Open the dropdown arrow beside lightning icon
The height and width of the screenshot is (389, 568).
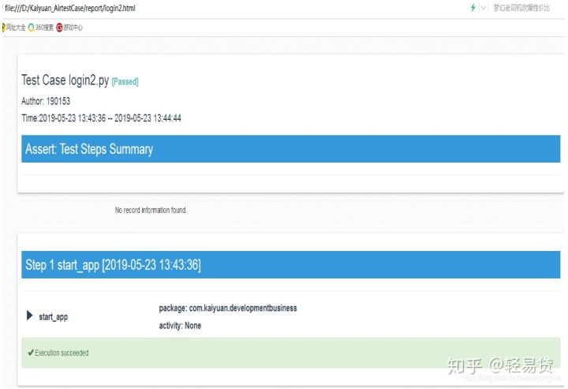tap(484, 8)
